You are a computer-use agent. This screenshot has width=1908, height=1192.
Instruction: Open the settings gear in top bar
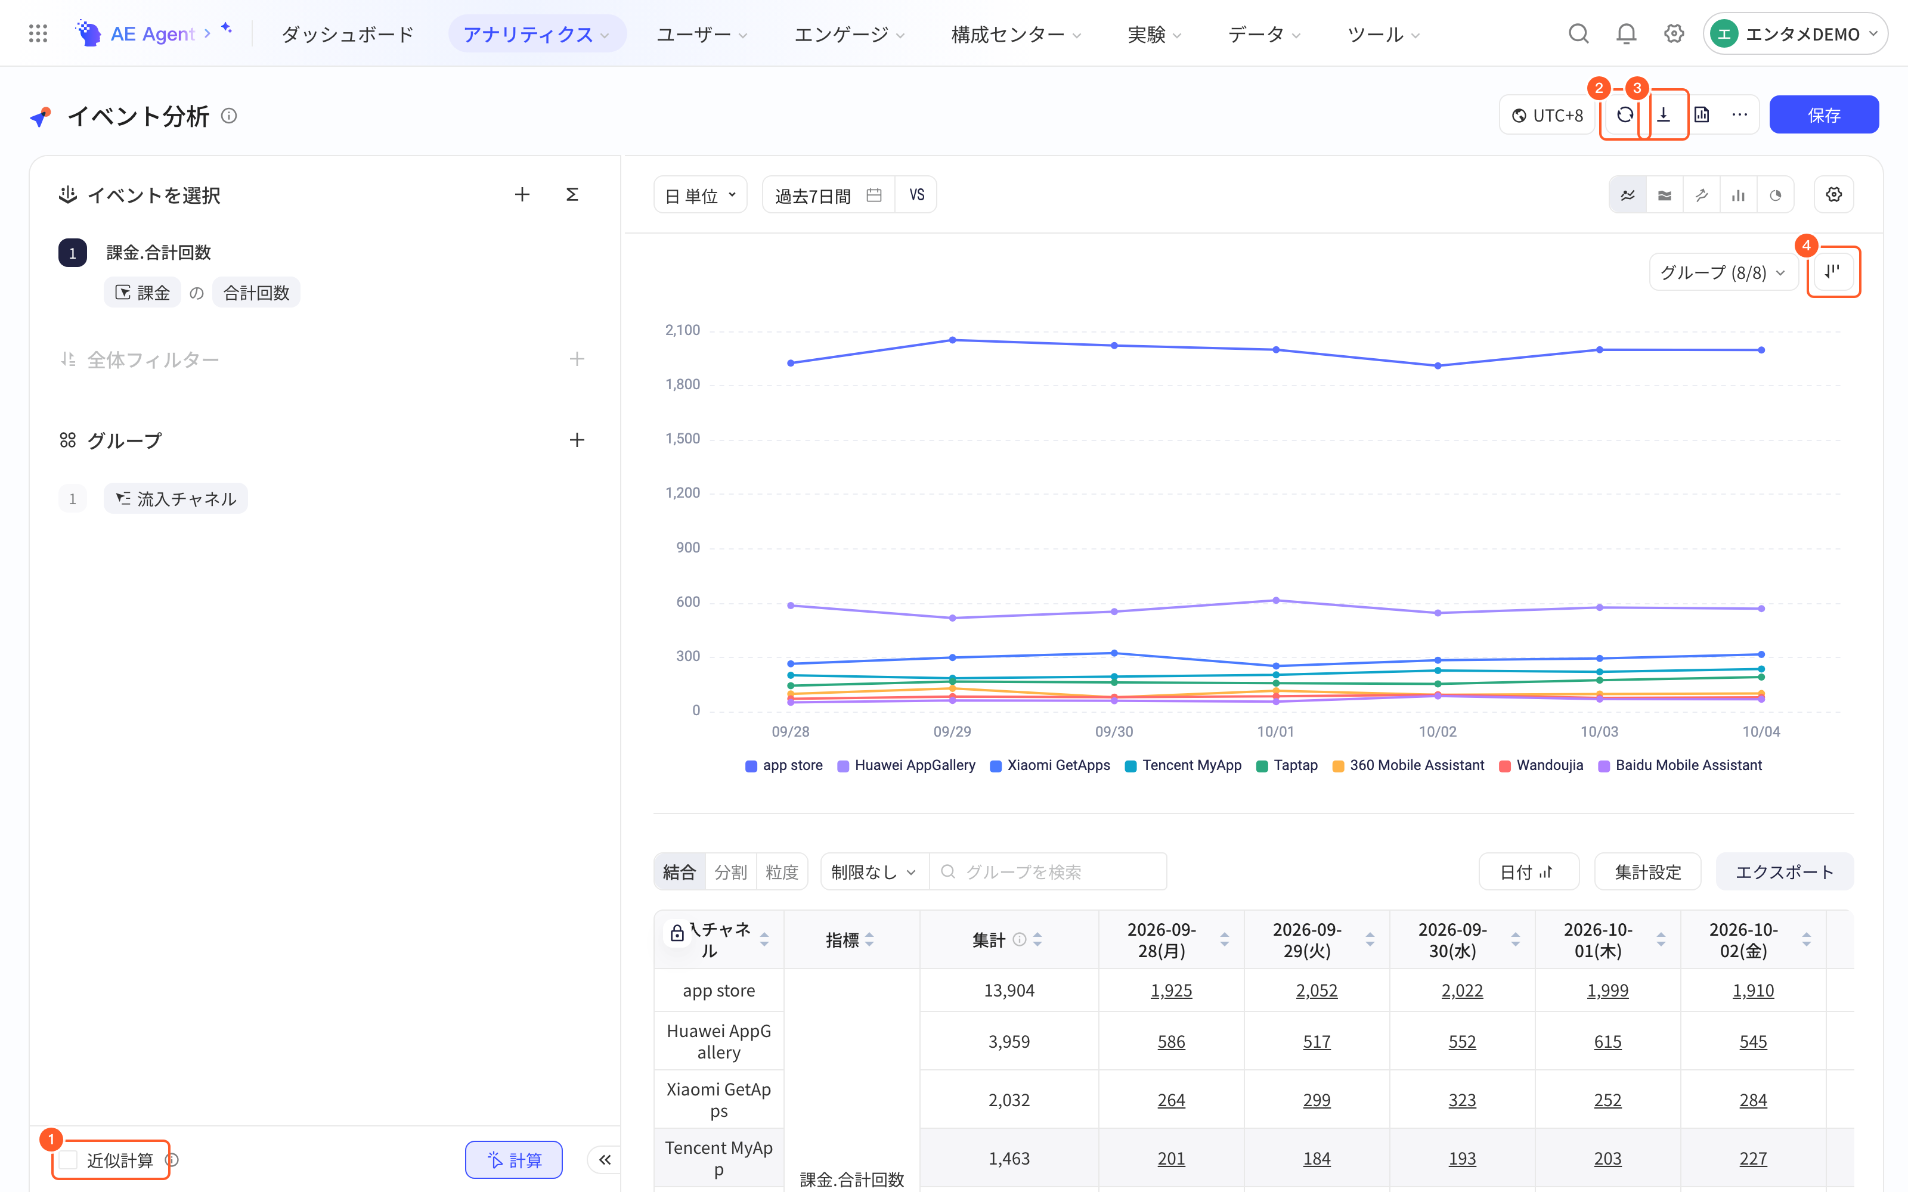[1674, 34]
